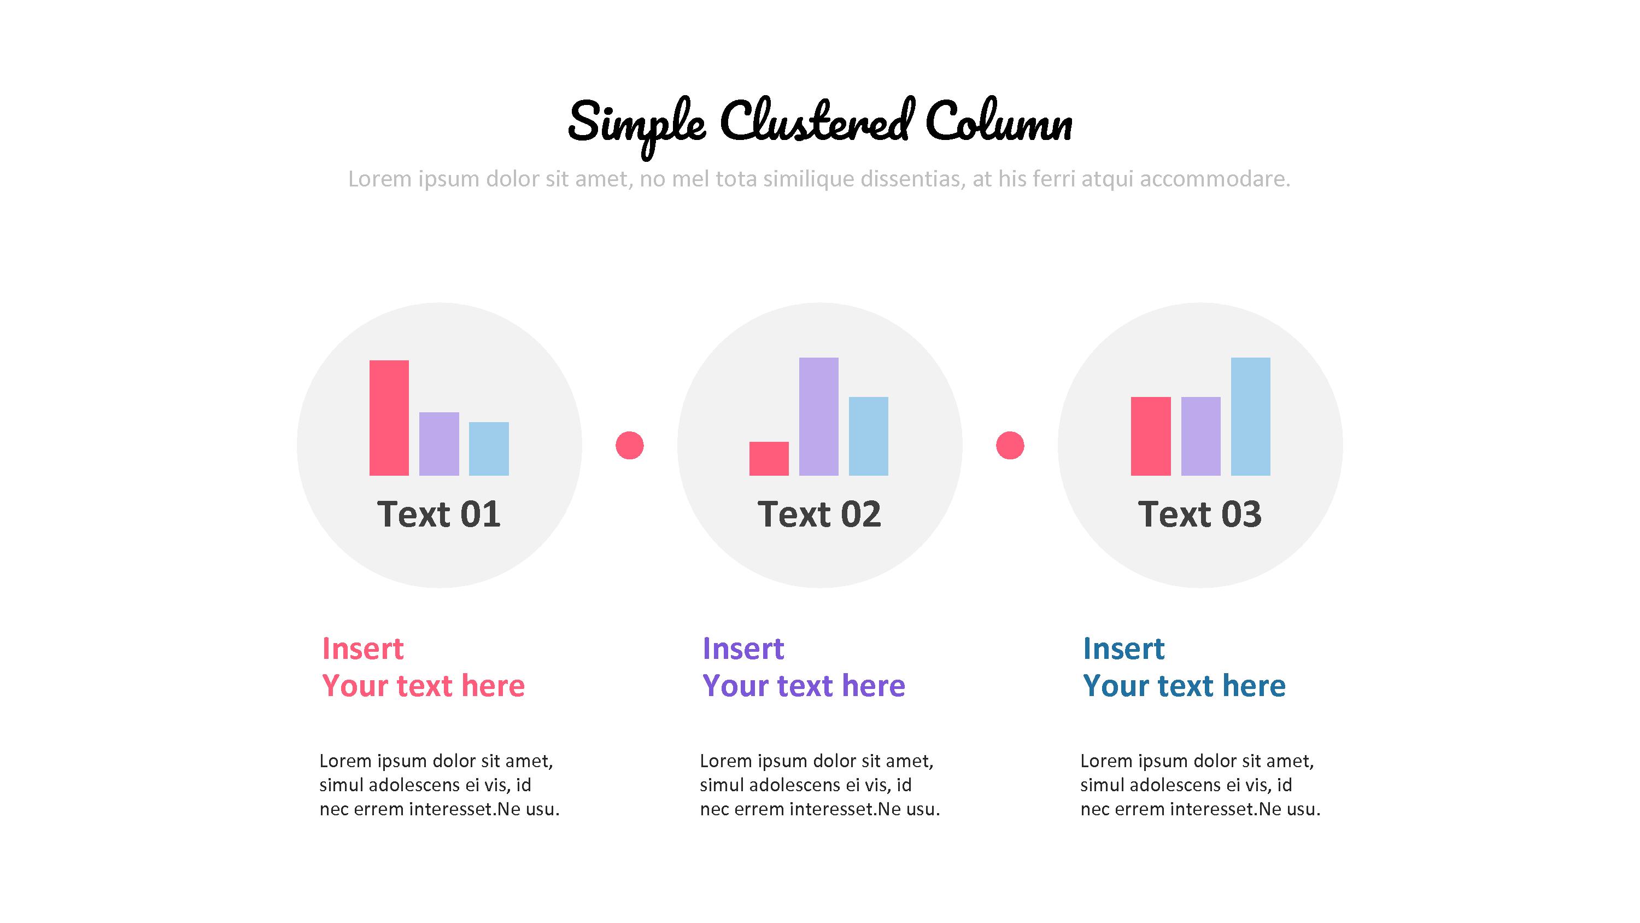Select the purple bar above Text 03
This screenshot has height=923, width=1640.
coord(1200,436)
